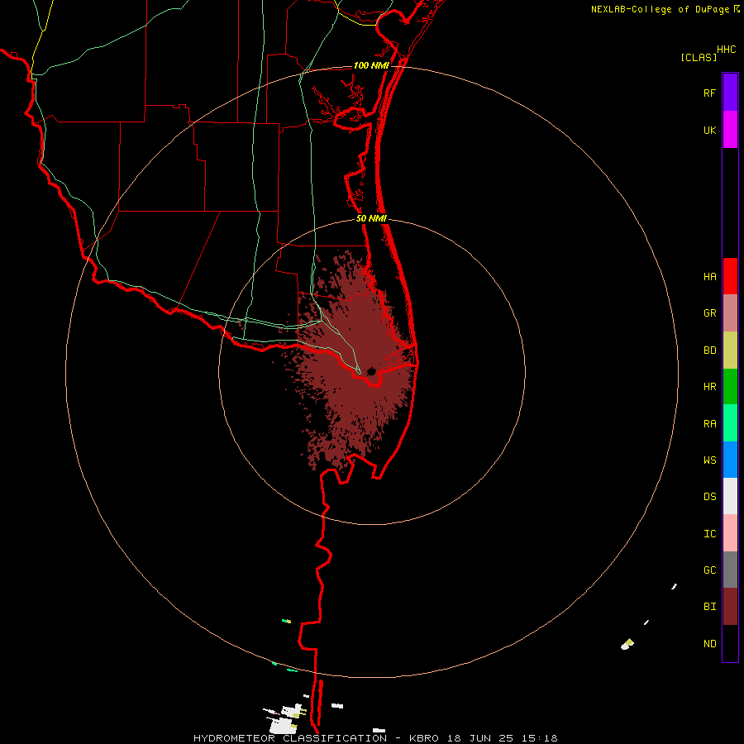Click the dark green HR color swatch

[x=730, y=387]
